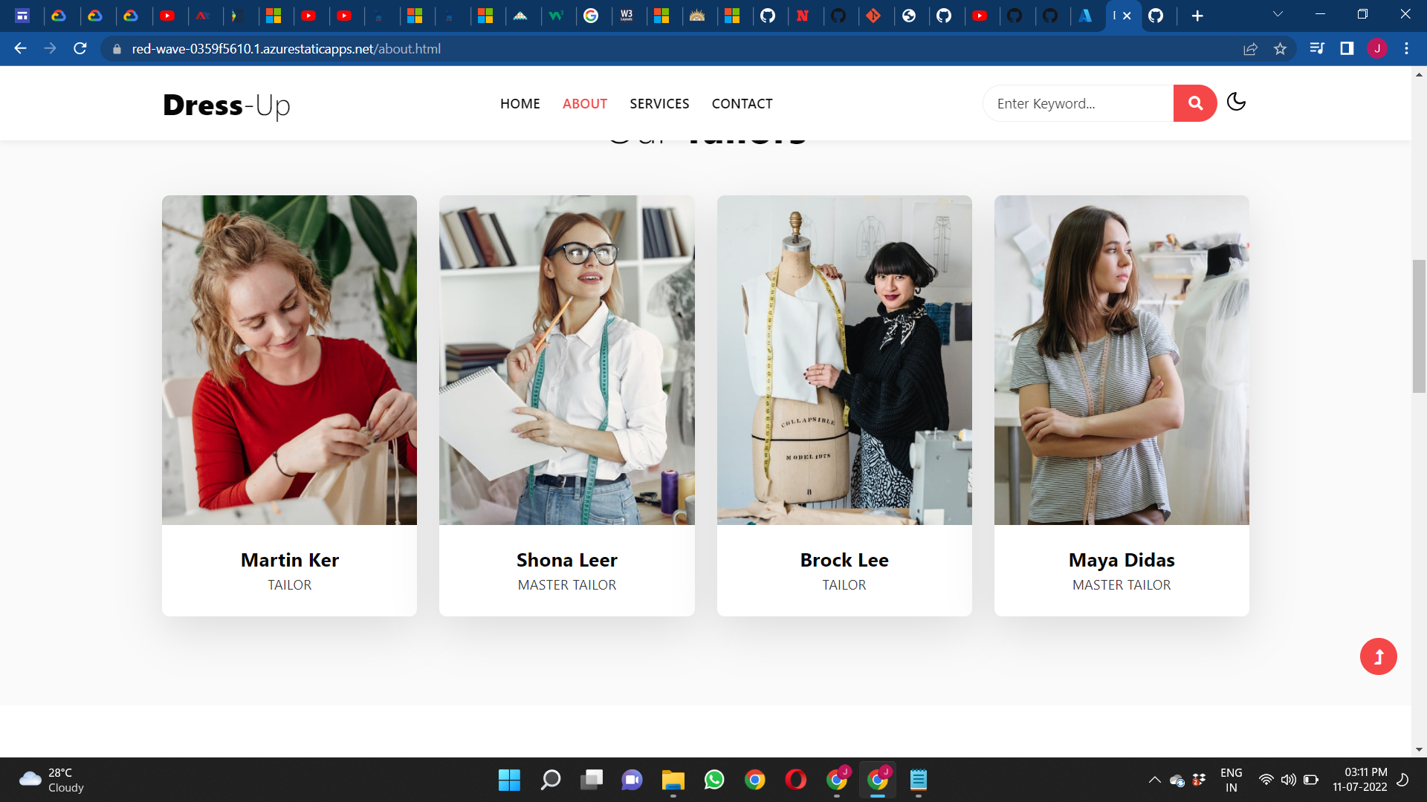1427x802 pixels.
Task: Open HOME navigation link
Action: [x=520, y=104]
